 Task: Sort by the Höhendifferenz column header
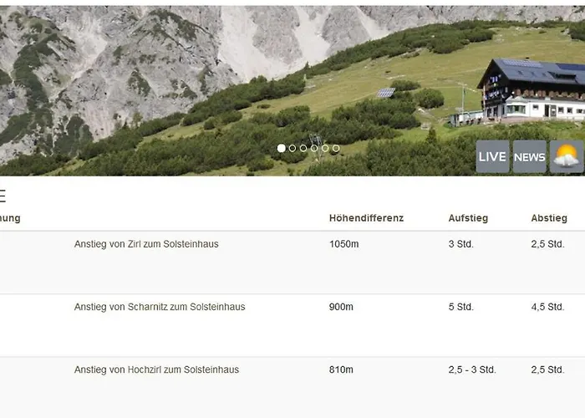pos(366,218)
